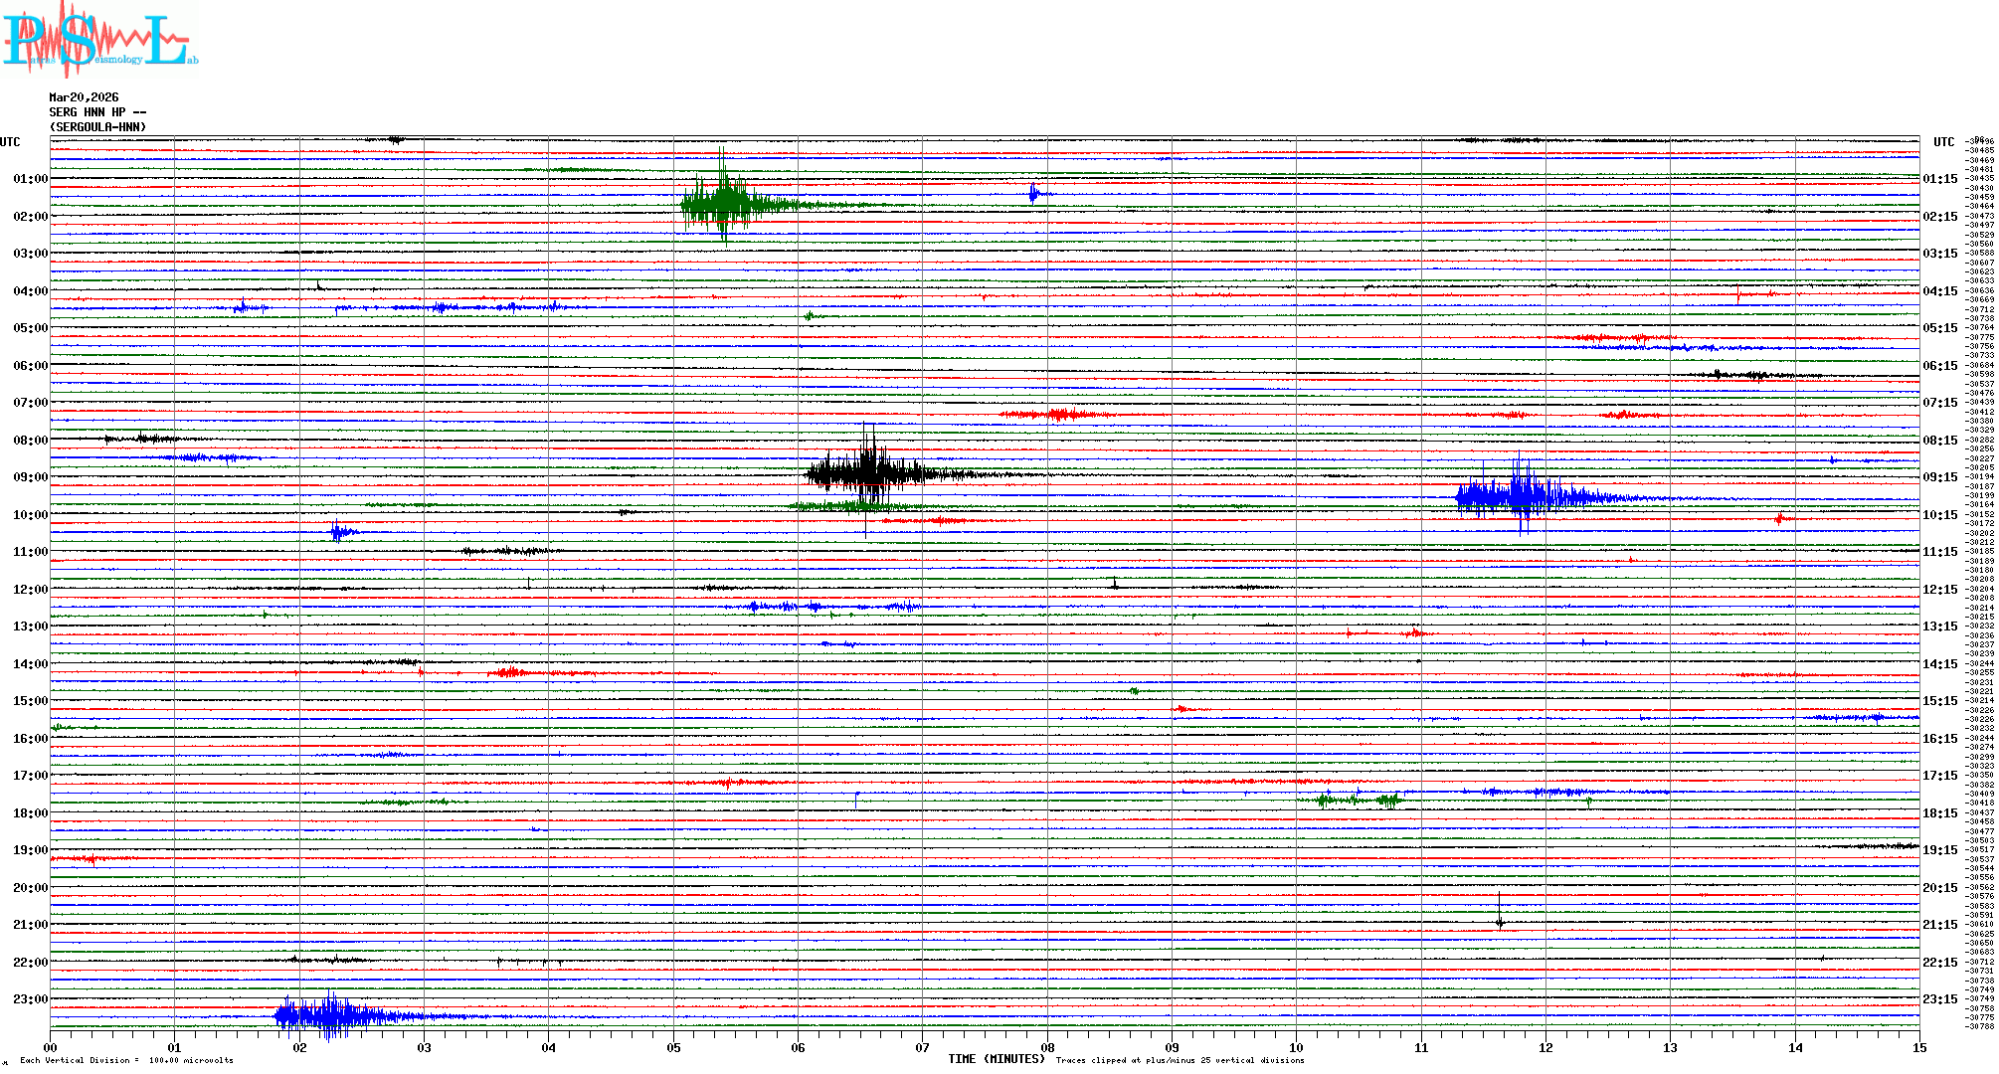Click the PSL seismology lab logo
Screen dimensions: 1999x1074
coord(99,40)
